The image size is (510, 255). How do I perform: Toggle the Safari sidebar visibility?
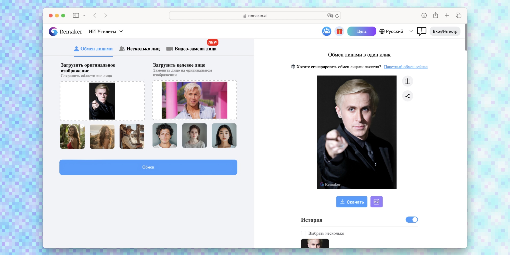point(75,15)
